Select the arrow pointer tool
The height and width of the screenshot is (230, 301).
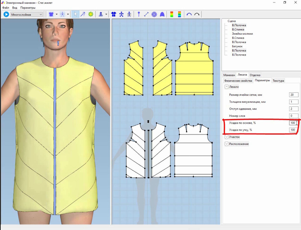[x=75, y=14]
